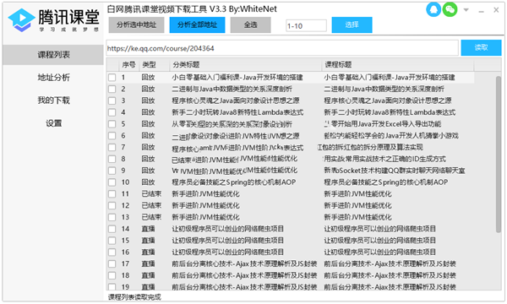Check the checkbox for row 3

[112, 100]
